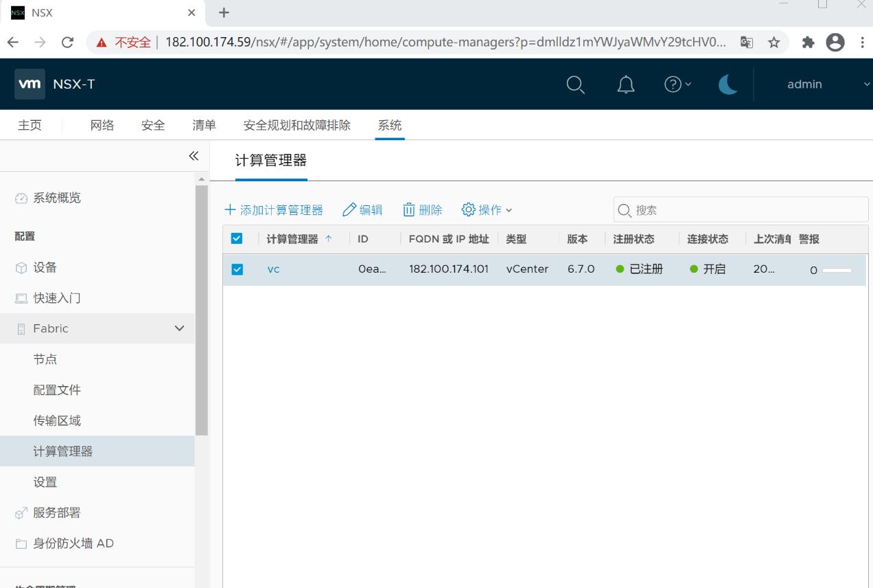Click the help question mark icon

(677, 84)
